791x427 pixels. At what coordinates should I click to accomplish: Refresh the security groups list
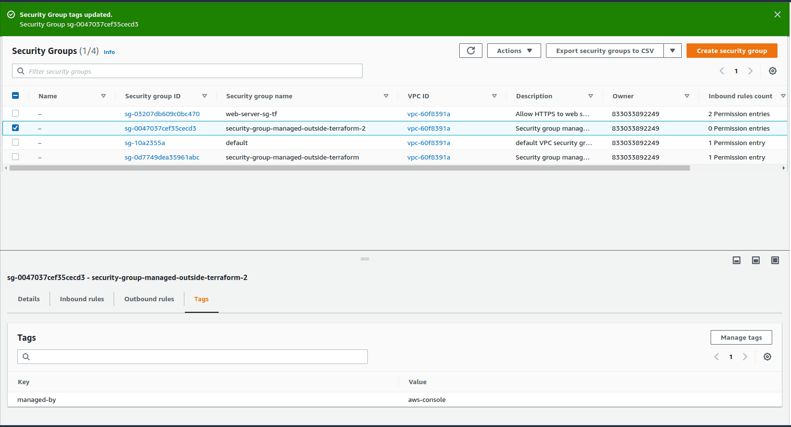[x=471, y=51]
